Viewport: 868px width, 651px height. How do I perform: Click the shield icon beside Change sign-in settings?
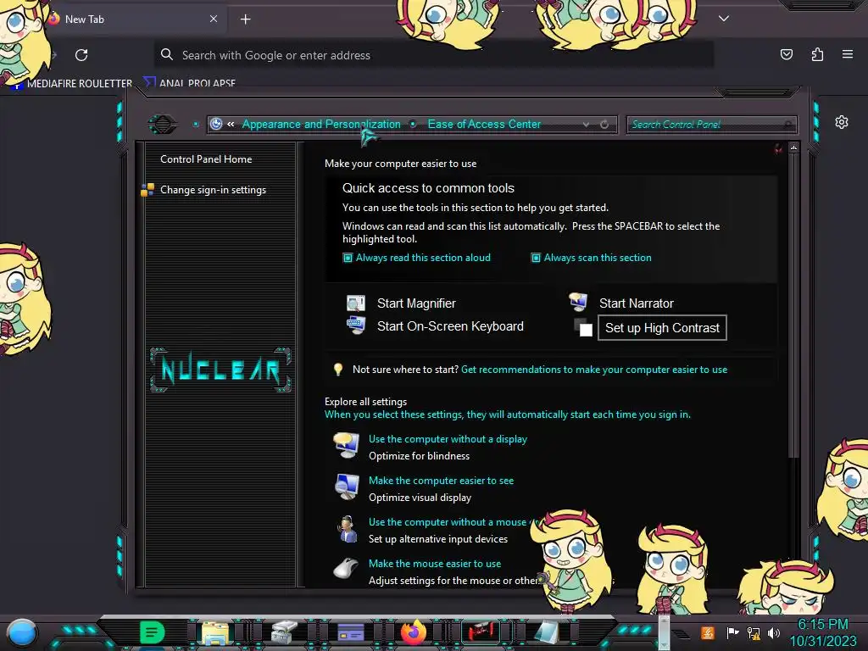click(x=147, y=190)
